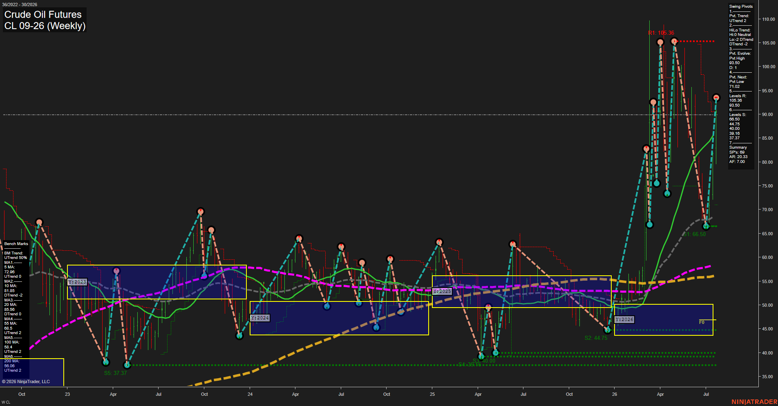Click the 25 year label on time axis
778x406 pixels.
(x=432, y=394)
